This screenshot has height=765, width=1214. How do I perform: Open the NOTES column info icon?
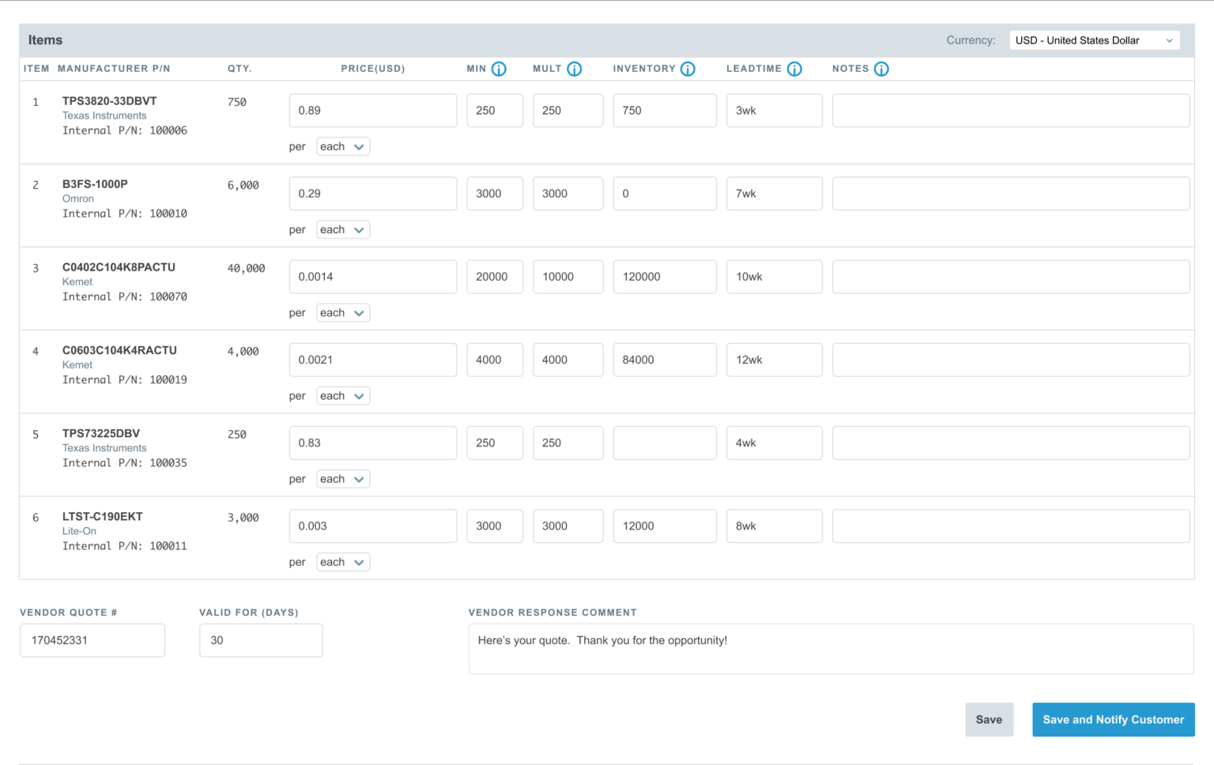[x=881, y=69]
